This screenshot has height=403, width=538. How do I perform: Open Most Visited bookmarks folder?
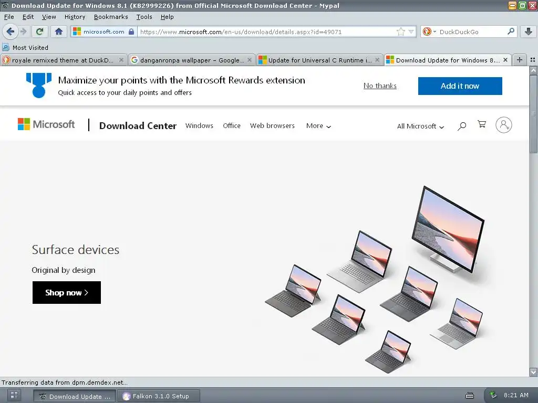pyautogui.click(x=25, y=47)
